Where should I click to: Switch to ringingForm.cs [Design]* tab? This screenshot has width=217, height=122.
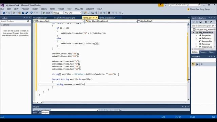(x=65, y=18)
